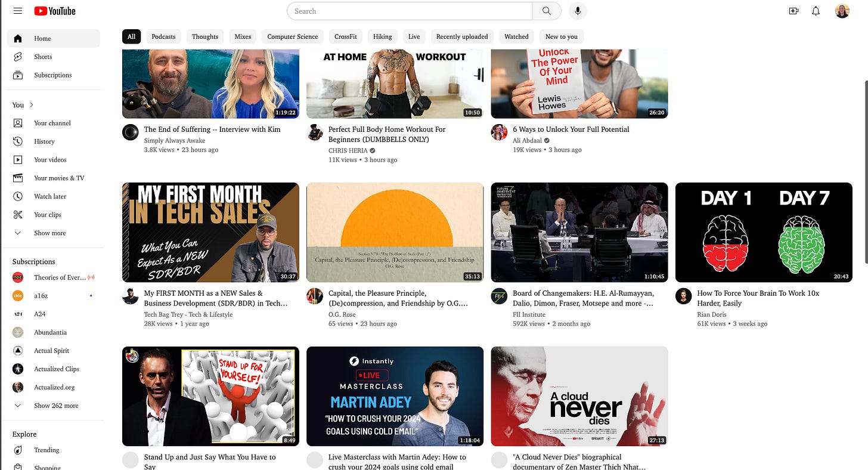Open Shorts from the sidebar

tap(53, 57)
